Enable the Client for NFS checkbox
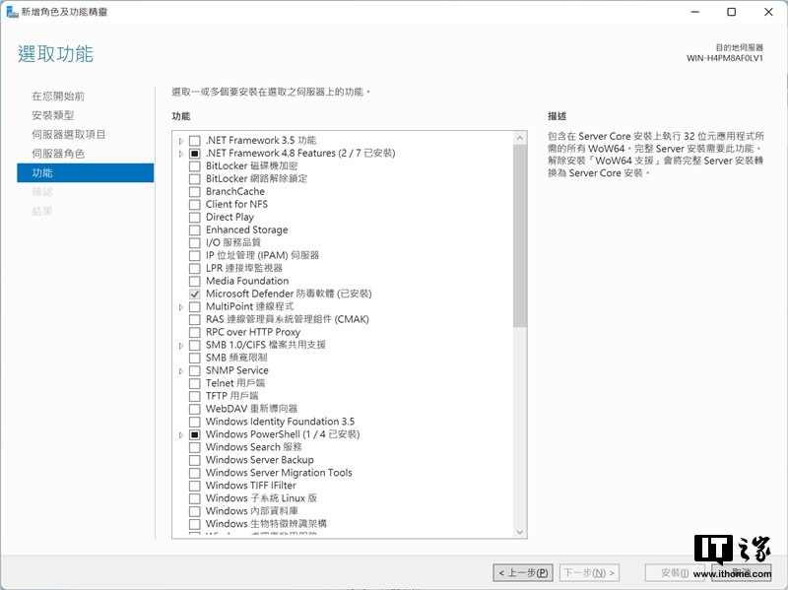This screenshot has width=788, height=590. click(194, 205)
